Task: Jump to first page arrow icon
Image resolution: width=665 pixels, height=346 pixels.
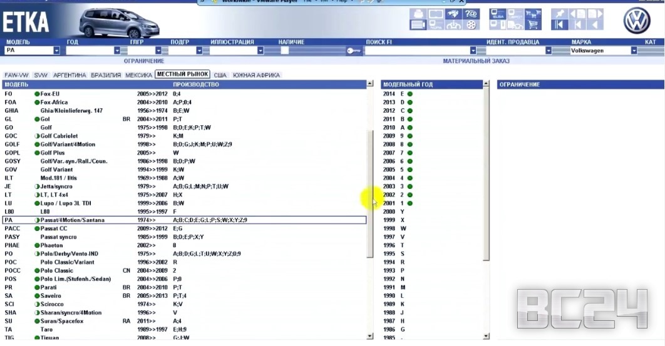Action: click(560, 25)
